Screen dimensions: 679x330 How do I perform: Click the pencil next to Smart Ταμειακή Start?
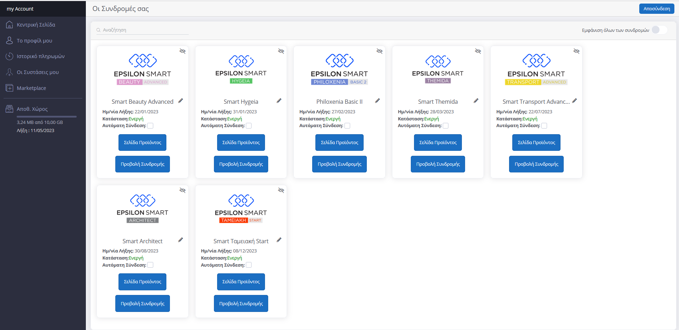click(279, 240)
